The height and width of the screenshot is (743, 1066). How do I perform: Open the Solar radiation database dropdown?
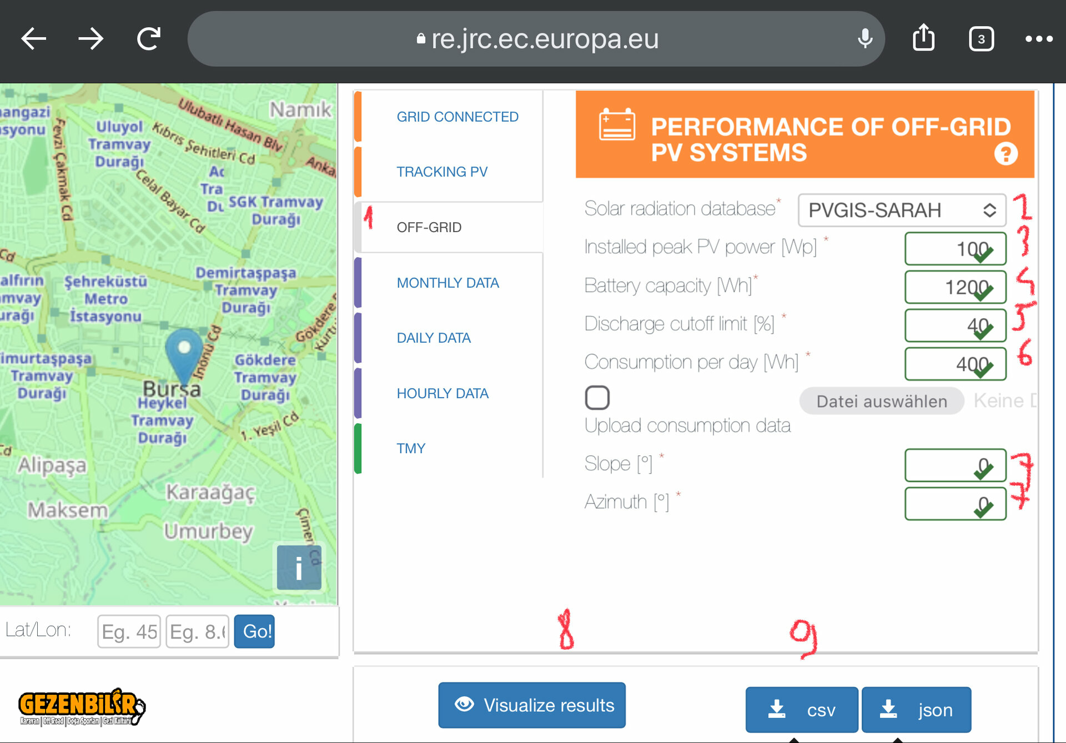point(901,210)
